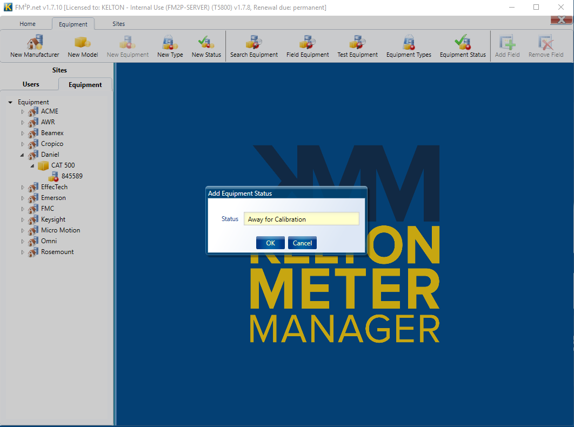This screenshot has width=574, height=427.
Task: Select the Keysight label in tree
Action: coord(53,219)
